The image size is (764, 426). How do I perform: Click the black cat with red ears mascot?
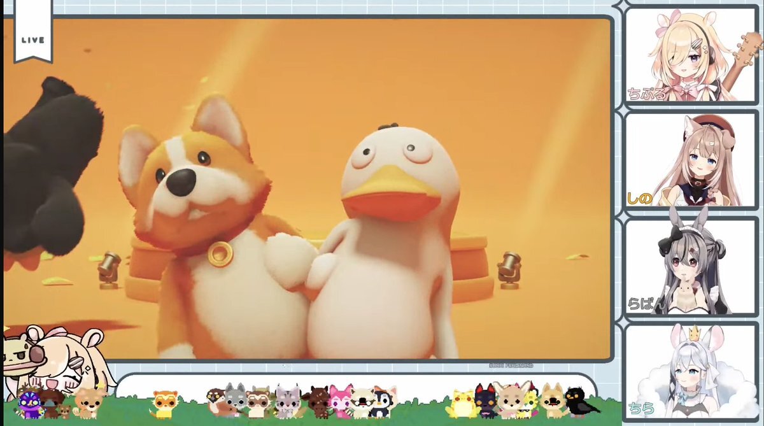[x=485, y=401]
